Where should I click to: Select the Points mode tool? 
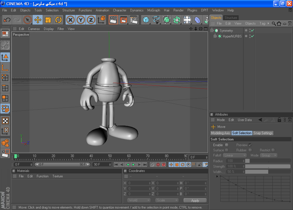(x=5, y=78)
